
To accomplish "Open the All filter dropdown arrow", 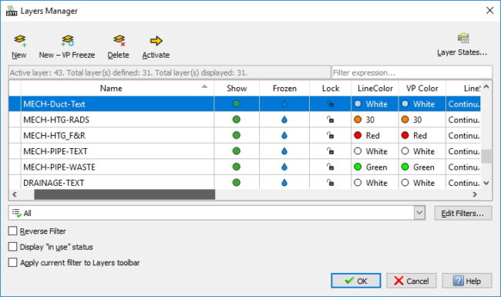I will click(x=419, y=213).
